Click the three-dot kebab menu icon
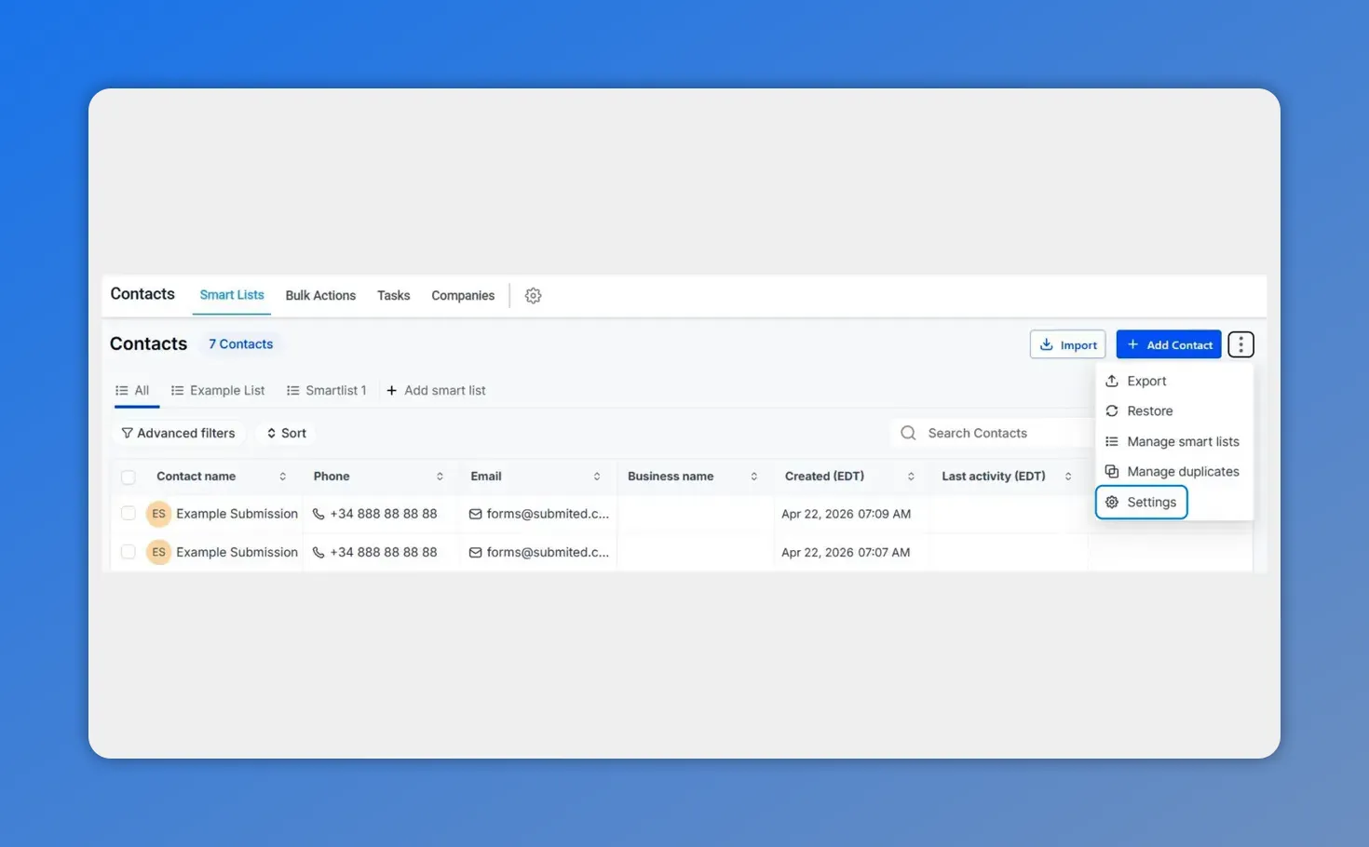Screen dimensions: 1369x847 point(1240,344)
